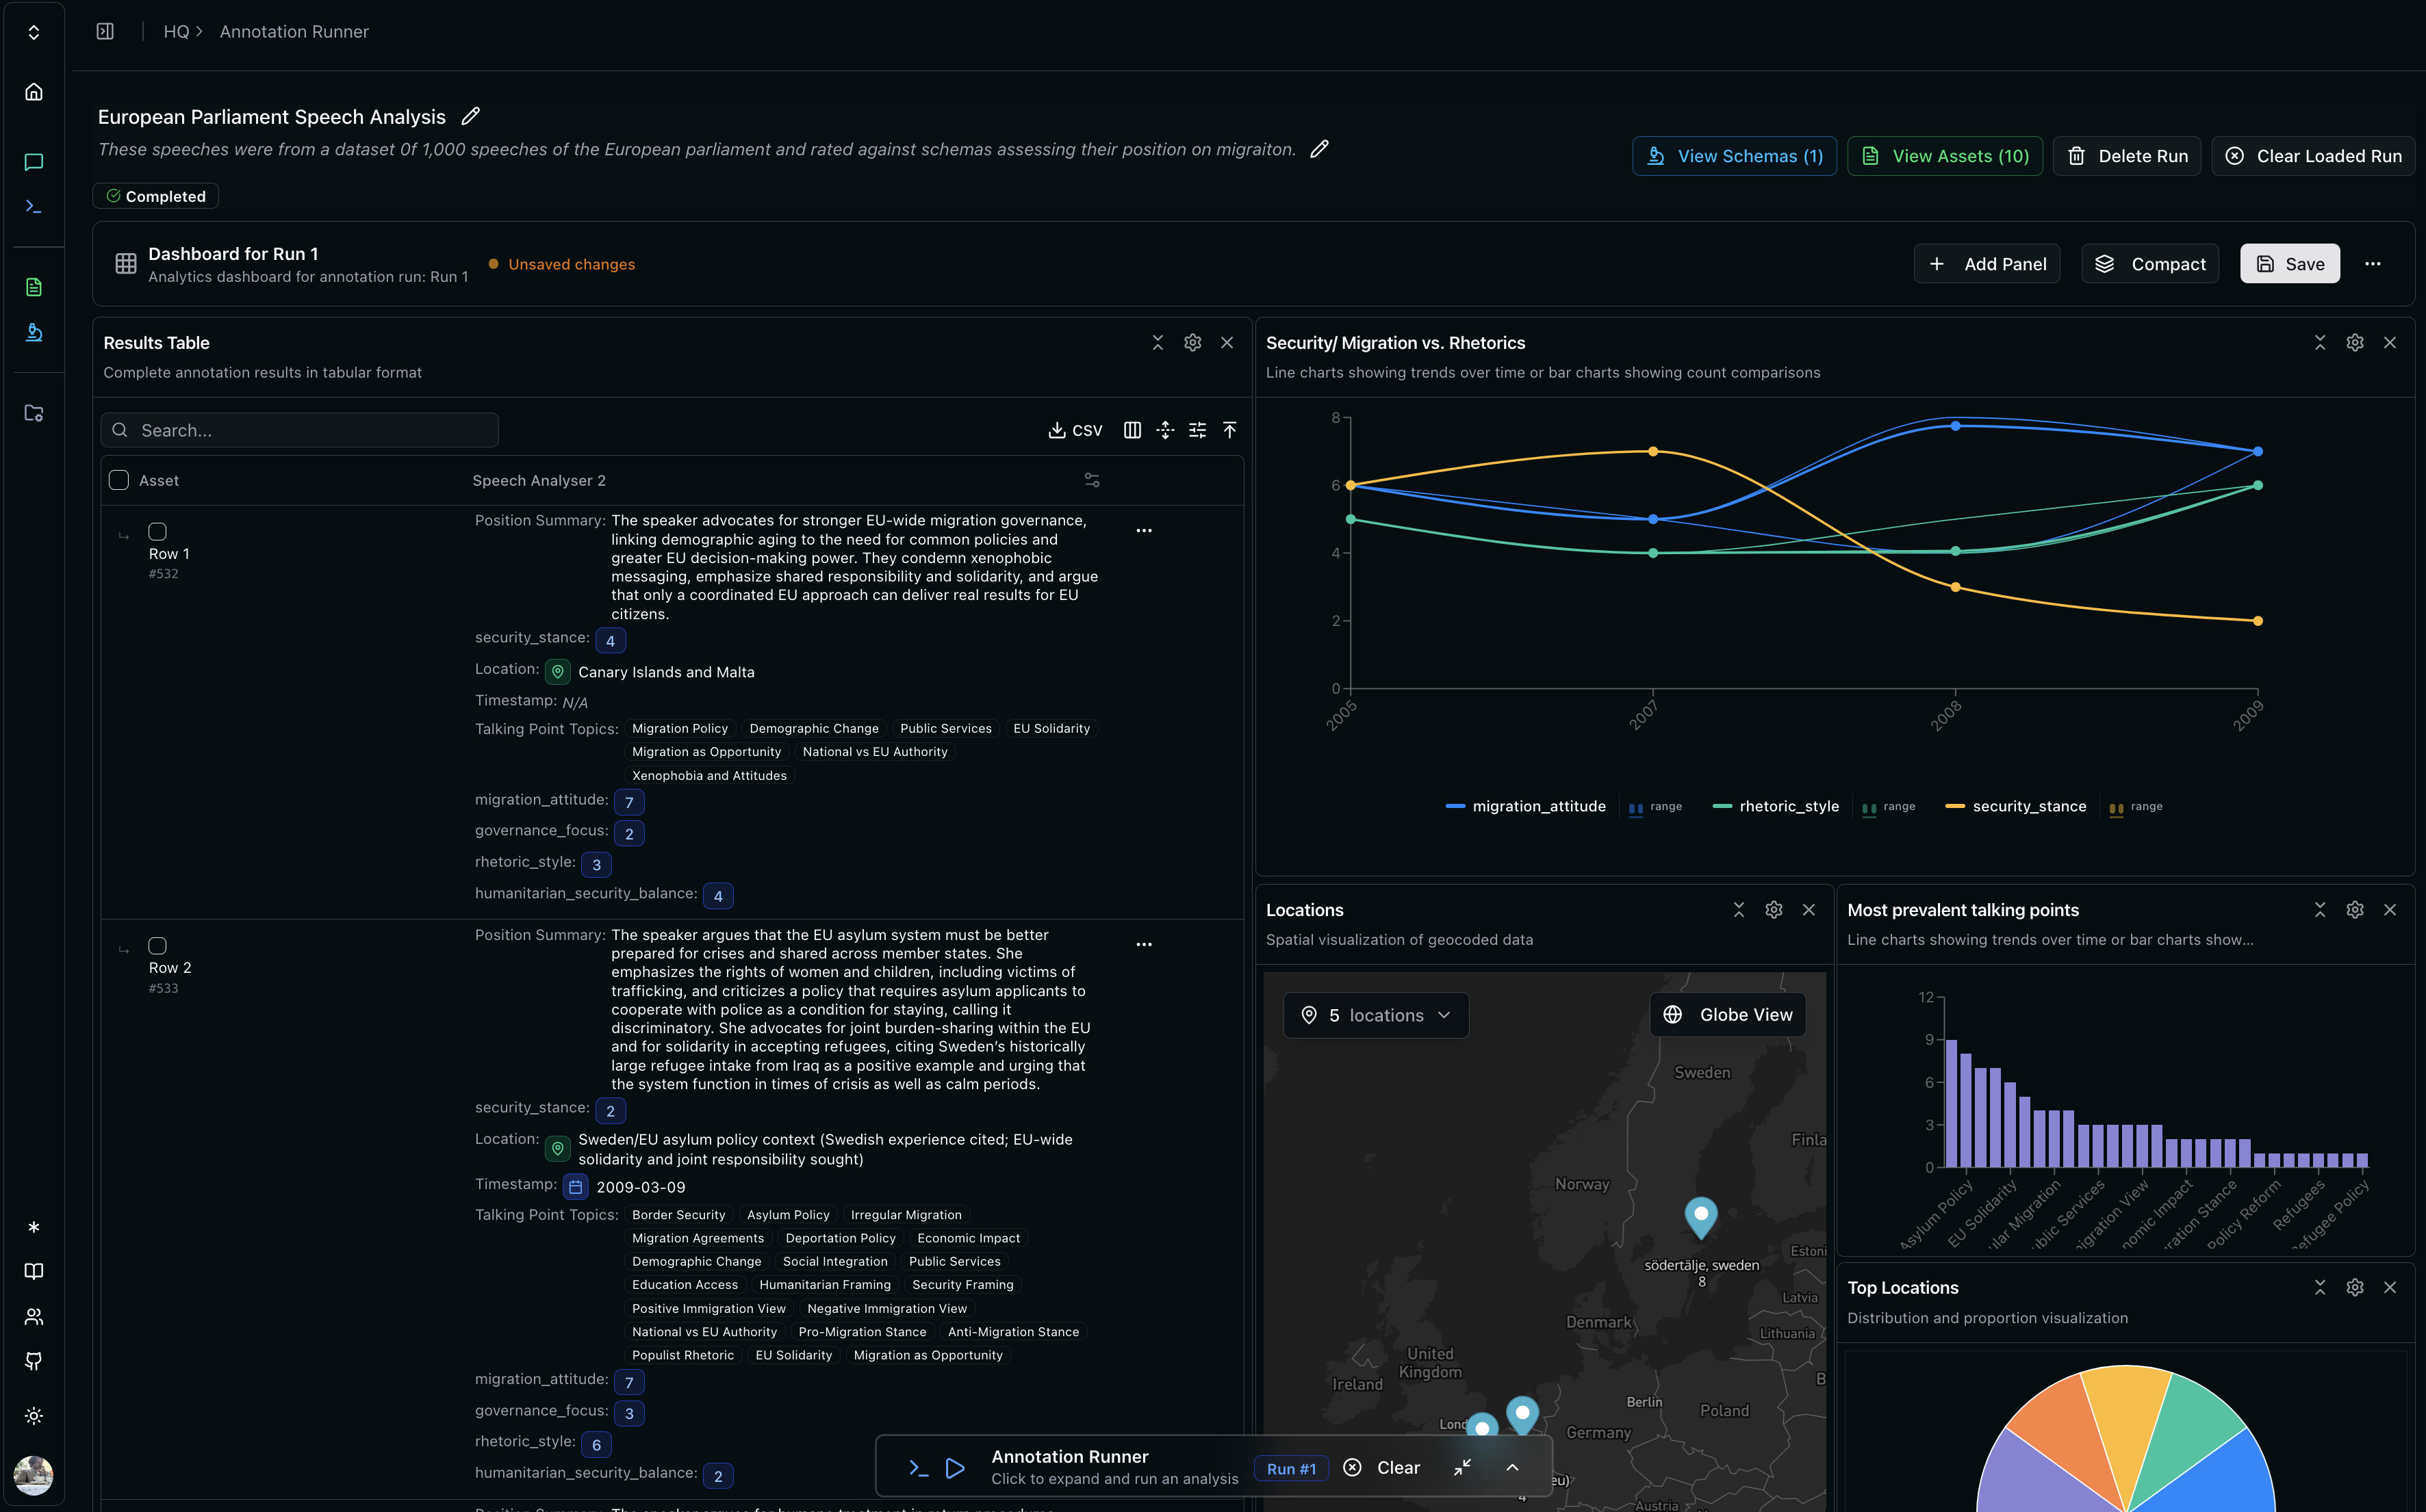Image resolution: width=2426 pixels, height=1512 pixels.
Task: Toggle the sidebar panel icon near HQ
Action: tap(105, 32)
